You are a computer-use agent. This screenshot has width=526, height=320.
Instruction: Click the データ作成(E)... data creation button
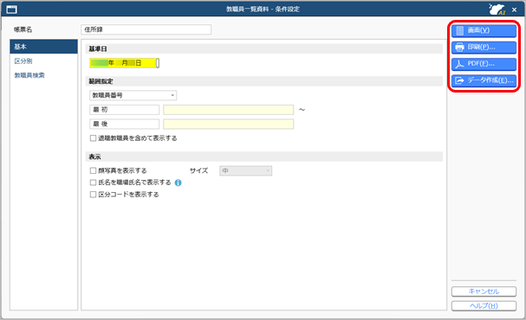click(484, 80)
